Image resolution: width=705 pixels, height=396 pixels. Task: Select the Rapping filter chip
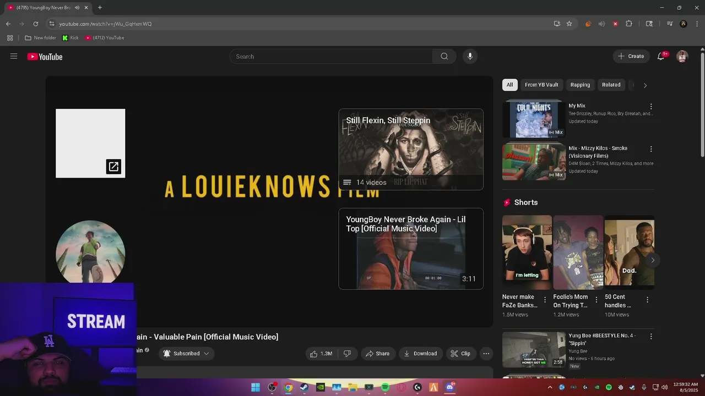(x=580, y=85)
